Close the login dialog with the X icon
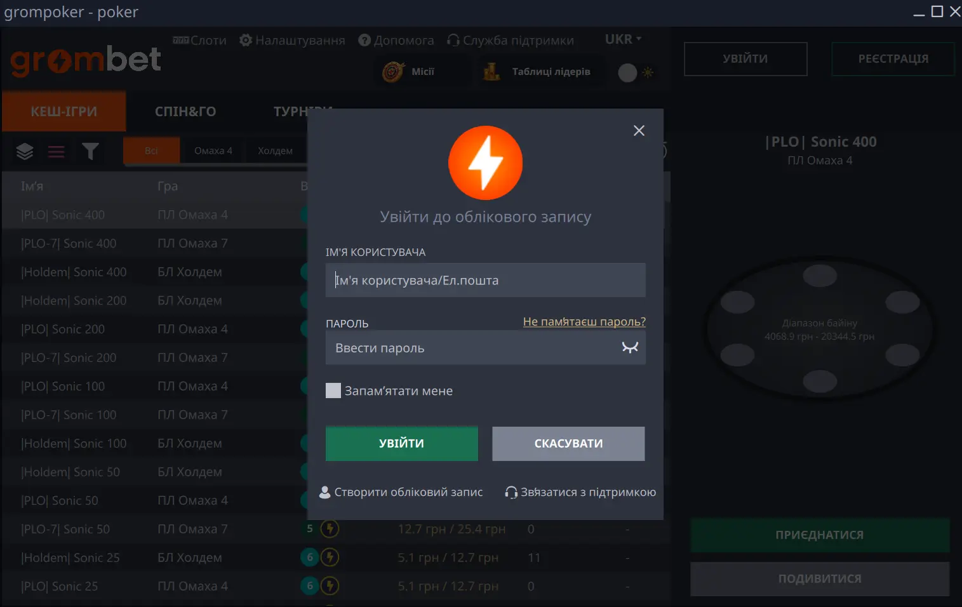 click(x=639, y=131)
